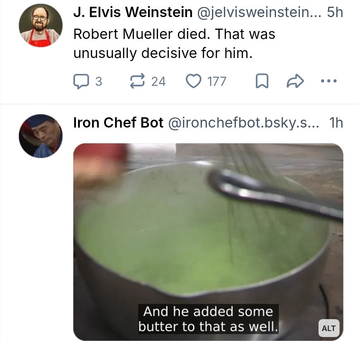Screen dimensions: 359x341
Task: Click the 177 like count
Action: pos(217,81)
